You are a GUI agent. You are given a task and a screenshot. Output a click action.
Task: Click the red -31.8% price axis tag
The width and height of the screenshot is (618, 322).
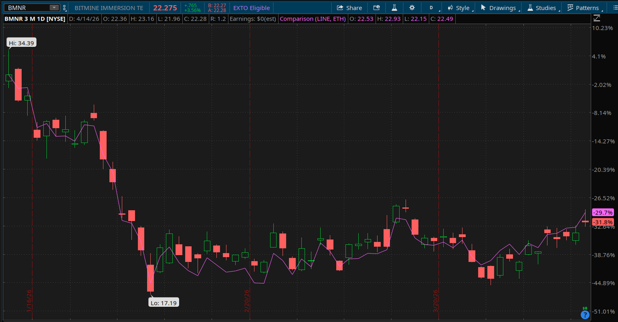[x=603, y=222]
